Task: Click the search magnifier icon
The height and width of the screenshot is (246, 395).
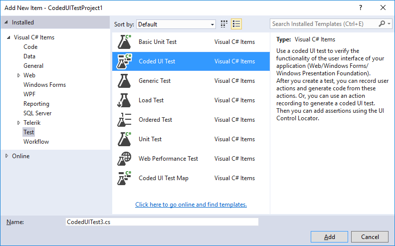Action: [x=382, y=23]
